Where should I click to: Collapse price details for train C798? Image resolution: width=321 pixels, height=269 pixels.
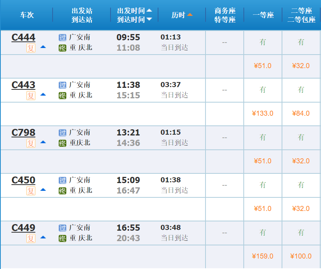pyautogui.click(x=43, y=142)
